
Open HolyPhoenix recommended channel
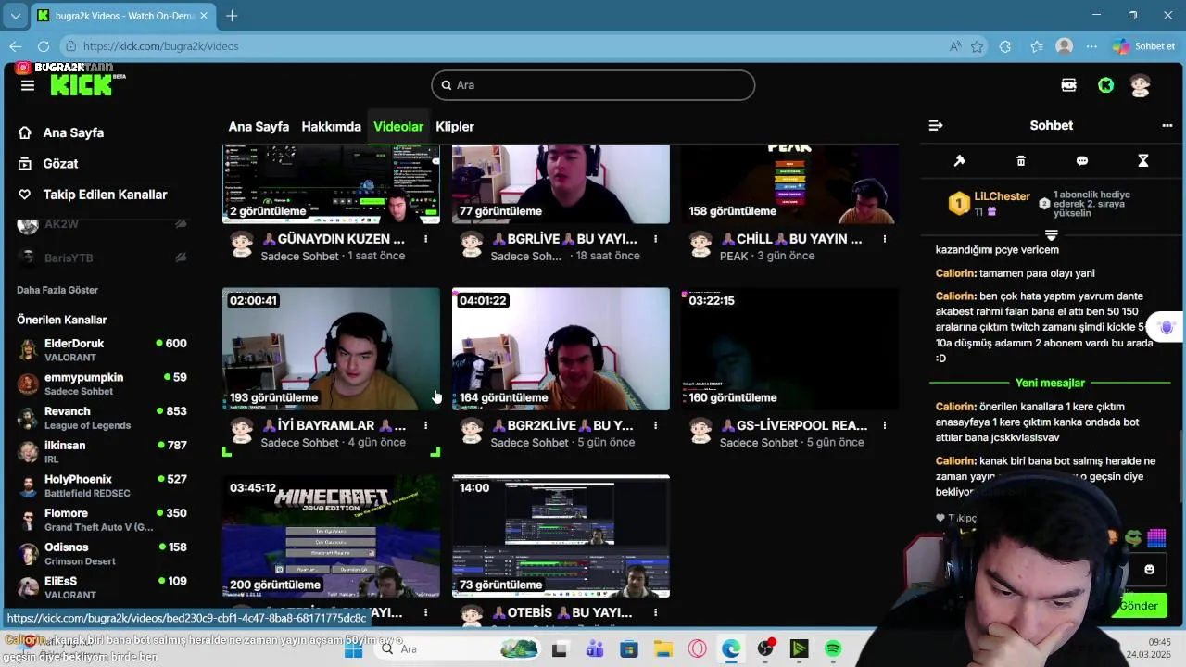click(x=102, y=486)
